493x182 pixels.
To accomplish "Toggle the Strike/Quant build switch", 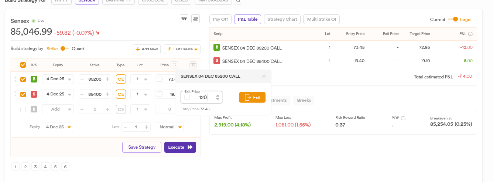I will point(65,49).
